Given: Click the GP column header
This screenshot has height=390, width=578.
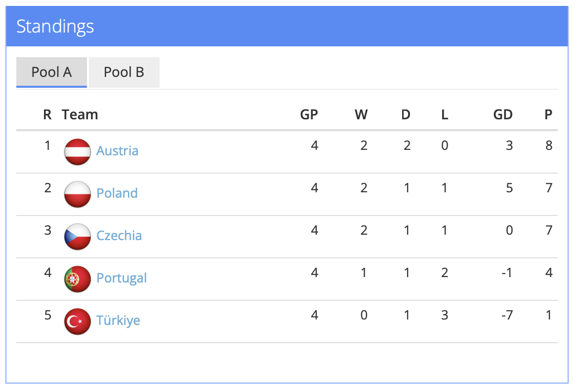Looking at the screenshot, I should point(309,115).
